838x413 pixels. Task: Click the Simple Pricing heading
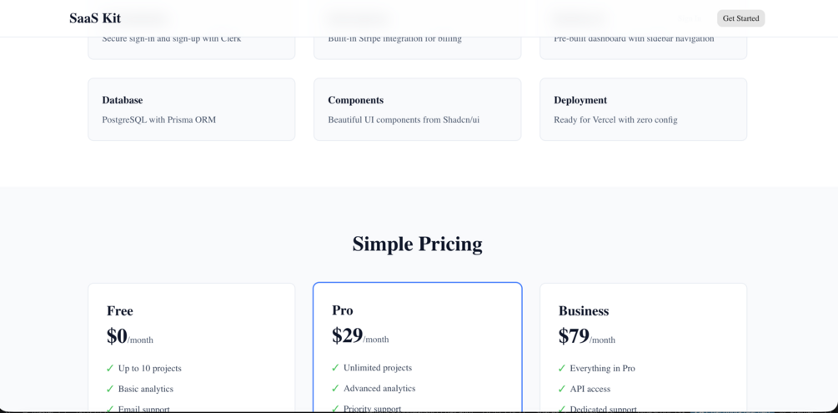coord(418,244)
